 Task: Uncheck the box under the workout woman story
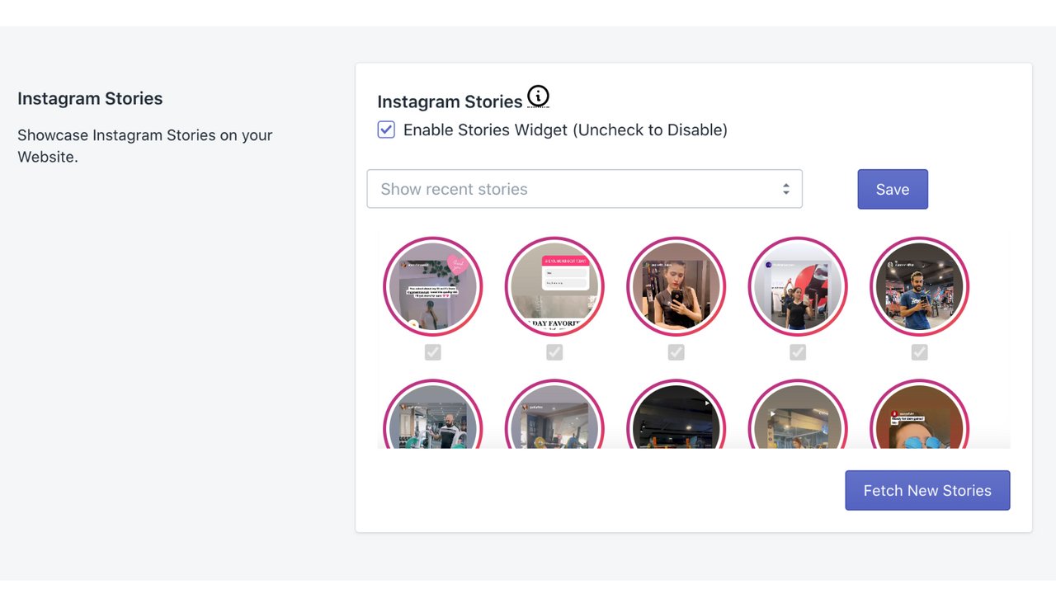tap(798, 352)
